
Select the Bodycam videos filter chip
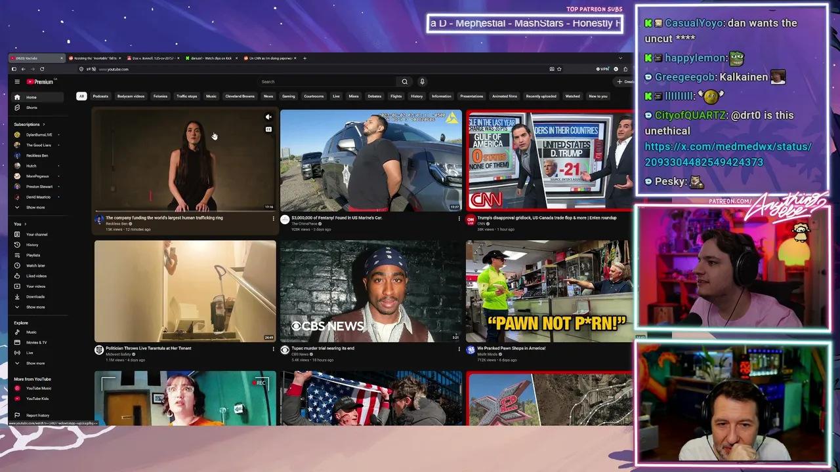point(131,96)
